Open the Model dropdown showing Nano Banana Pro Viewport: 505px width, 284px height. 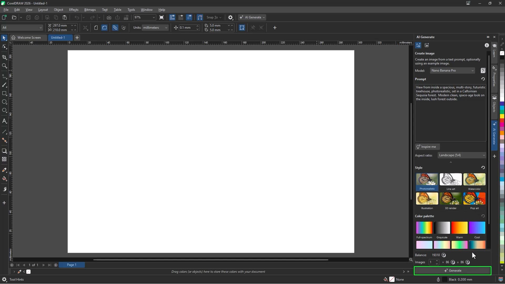[452, 70]
